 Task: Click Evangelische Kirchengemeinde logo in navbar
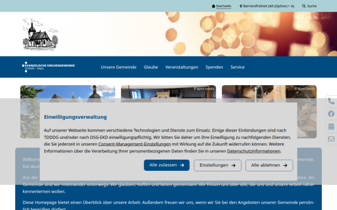tap(48, 67)
